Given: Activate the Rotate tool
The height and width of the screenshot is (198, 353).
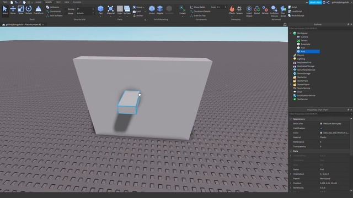Looking at the screenshot, I should [x=29, y=10].
